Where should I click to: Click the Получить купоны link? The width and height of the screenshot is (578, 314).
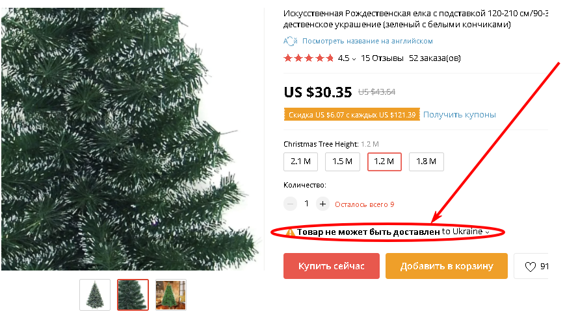pos(459,115)
